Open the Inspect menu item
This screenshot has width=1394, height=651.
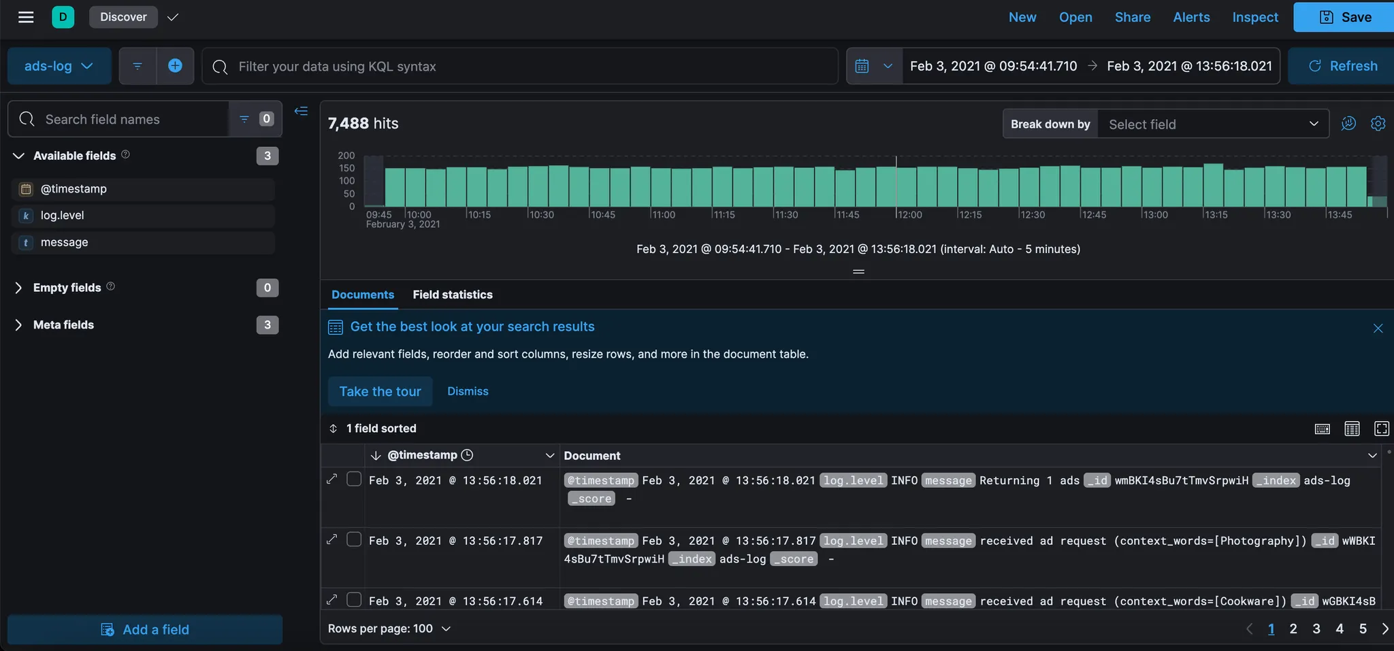pos(1254,17)
